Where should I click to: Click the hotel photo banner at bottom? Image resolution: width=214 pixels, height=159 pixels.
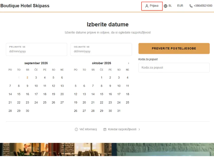pyautogui.click(x=107, y=149)
